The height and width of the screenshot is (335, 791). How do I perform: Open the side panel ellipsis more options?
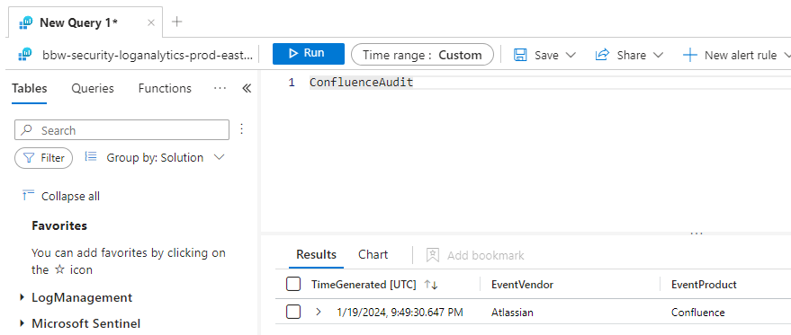(220, 89)
